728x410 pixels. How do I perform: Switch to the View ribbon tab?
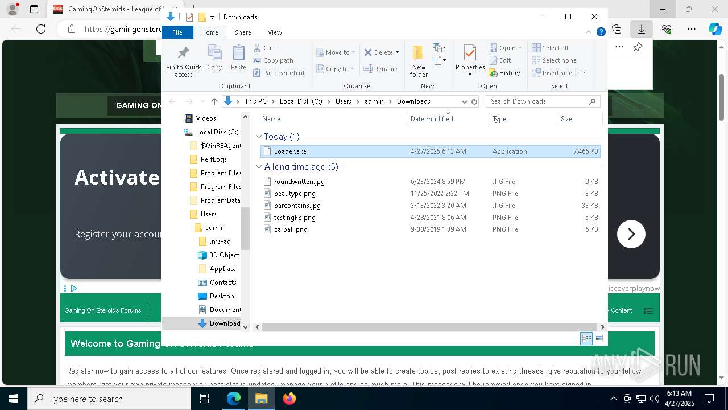tap(275, 32)
